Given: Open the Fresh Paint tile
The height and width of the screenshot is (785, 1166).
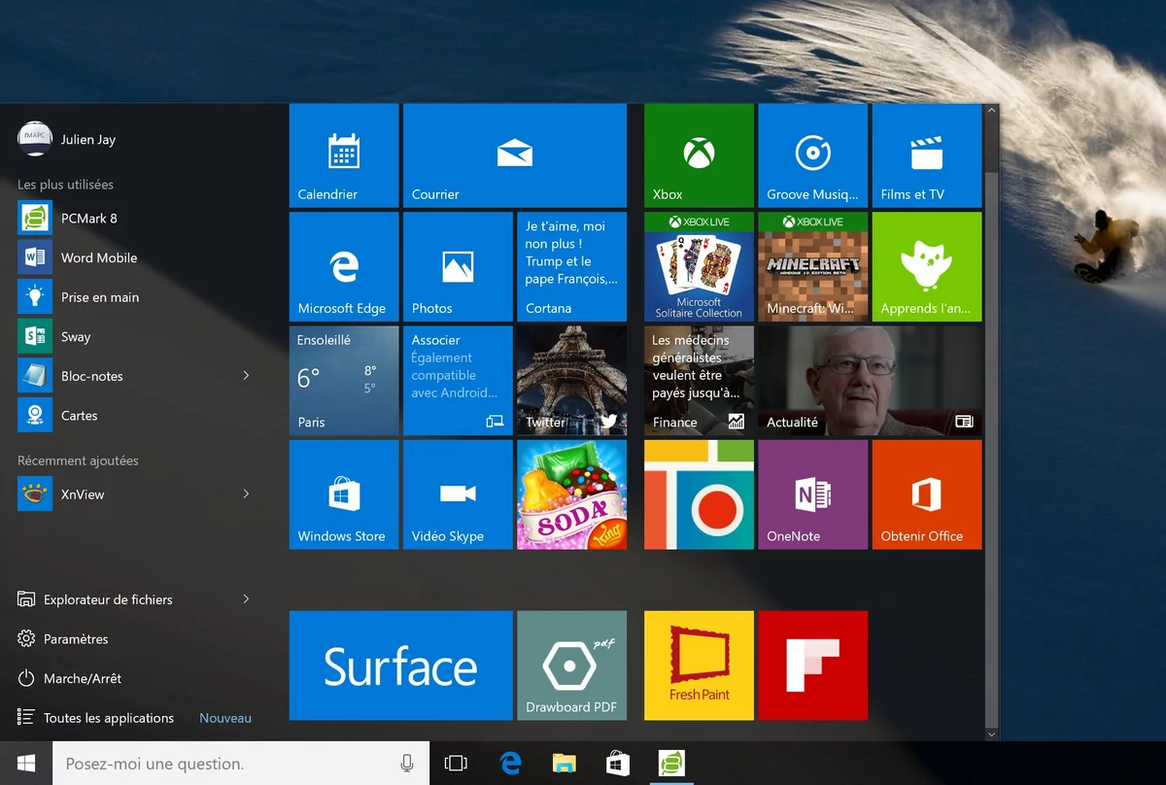Looking at the screenshot, I should tap(699, 666).
